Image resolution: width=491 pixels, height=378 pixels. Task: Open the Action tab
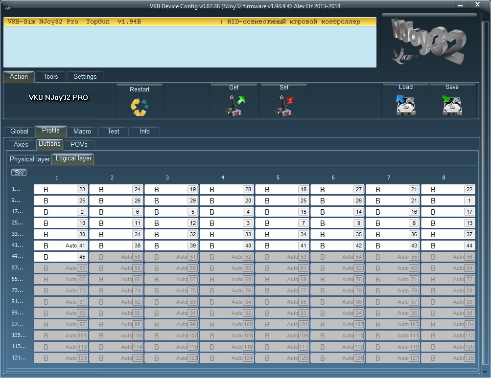[x=19, y=77]
